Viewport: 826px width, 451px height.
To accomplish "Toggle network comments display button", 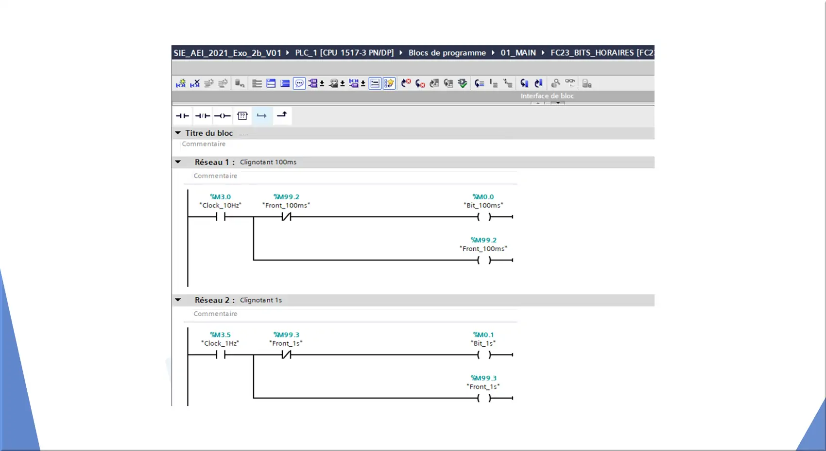I will 299,83.
